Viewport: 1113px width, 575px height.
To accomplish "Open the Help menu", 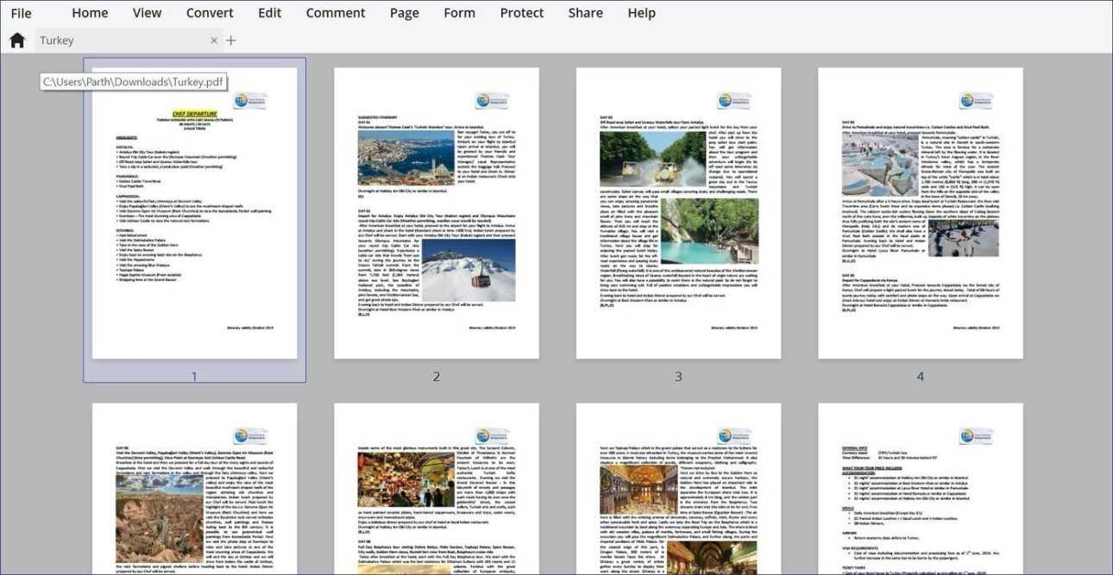I will click(641, 13).
